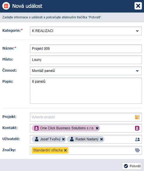Image resolution: width=144 pixels, height=171 pixels.
Task: Remove user Radek Nadaný
Action: [102, 139]
